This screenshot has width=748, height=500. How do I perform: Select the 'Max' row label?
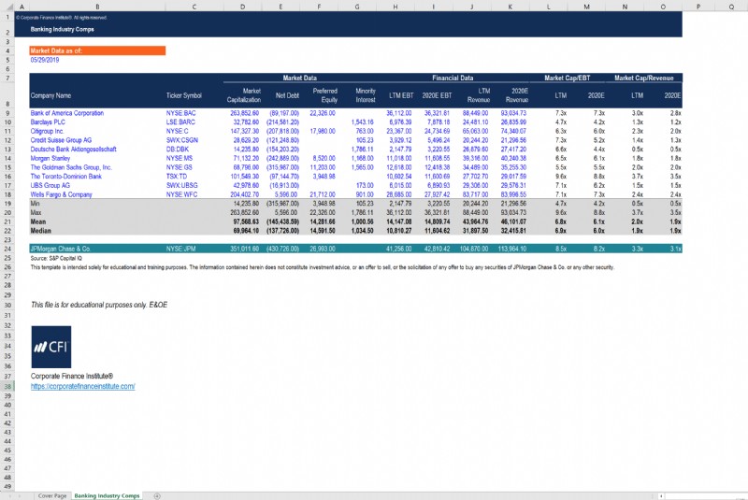point(36,213)
